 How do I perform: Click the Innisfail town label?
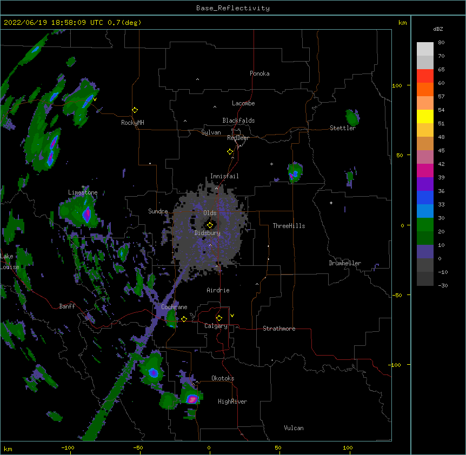pyautogui.click(x=224, y=176)
